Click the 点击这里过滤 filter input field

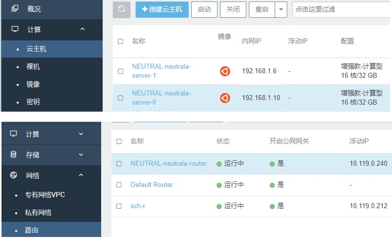(x=341, y=10)
